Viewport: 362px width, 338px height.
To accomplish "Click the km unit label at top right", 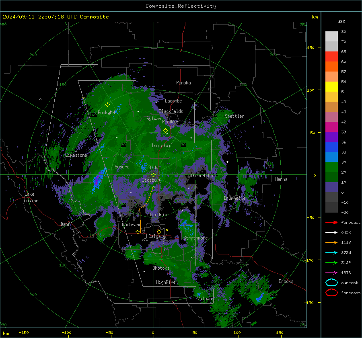I will pyautogui.click(x=315, y=17).
